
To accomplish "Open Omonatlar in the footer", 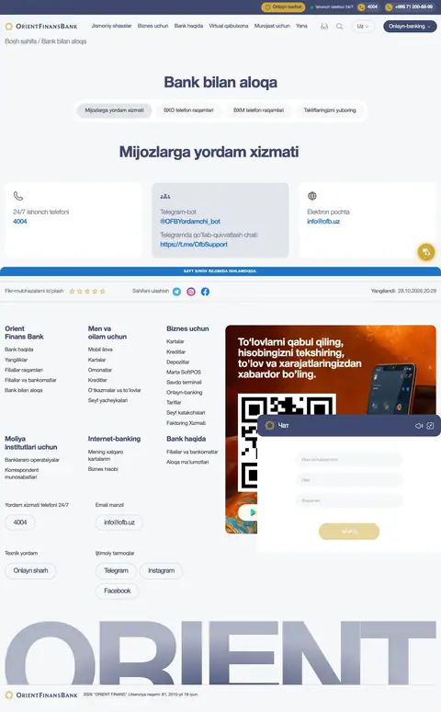I will tap(100, 370).
